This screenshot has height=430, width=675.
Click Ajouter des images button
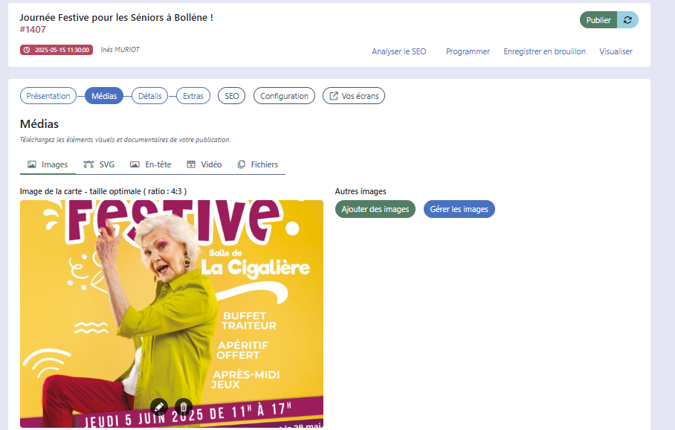[x=375, y=209]
